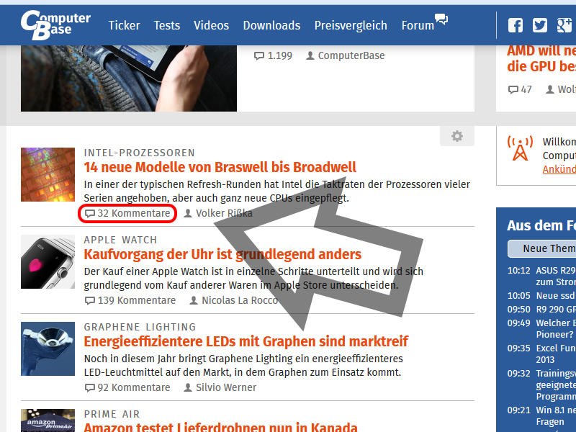
Task: Open article 14 neue Modelle von Braswell bis Broadwell
Action: (220, 167)
